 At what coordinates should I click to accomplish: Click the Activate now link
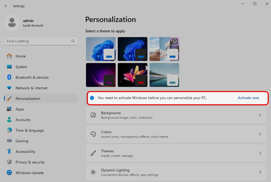(248, 98)
